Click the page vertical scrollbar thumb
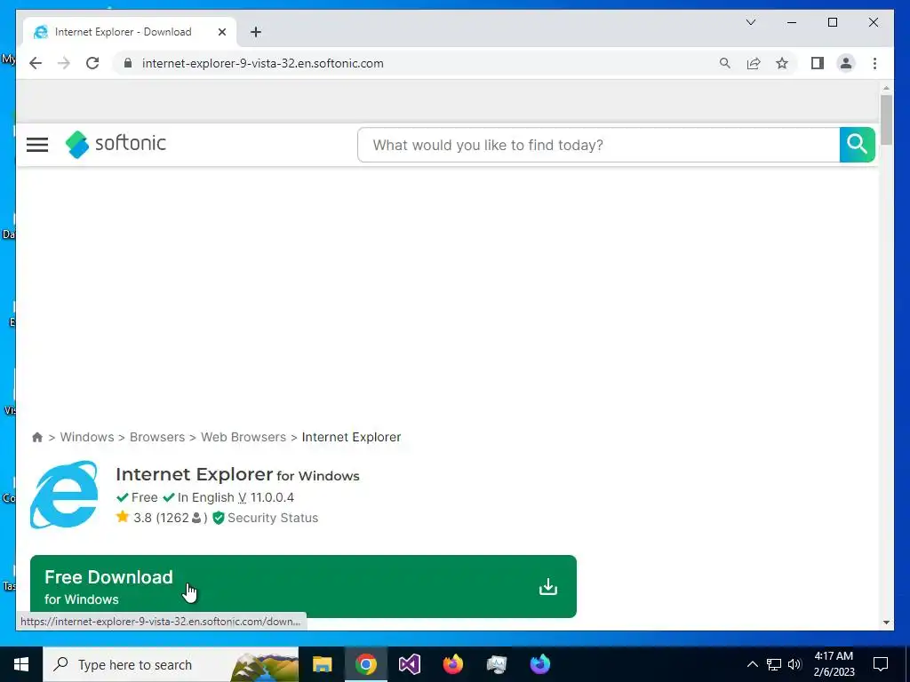 tap(886, 120)
